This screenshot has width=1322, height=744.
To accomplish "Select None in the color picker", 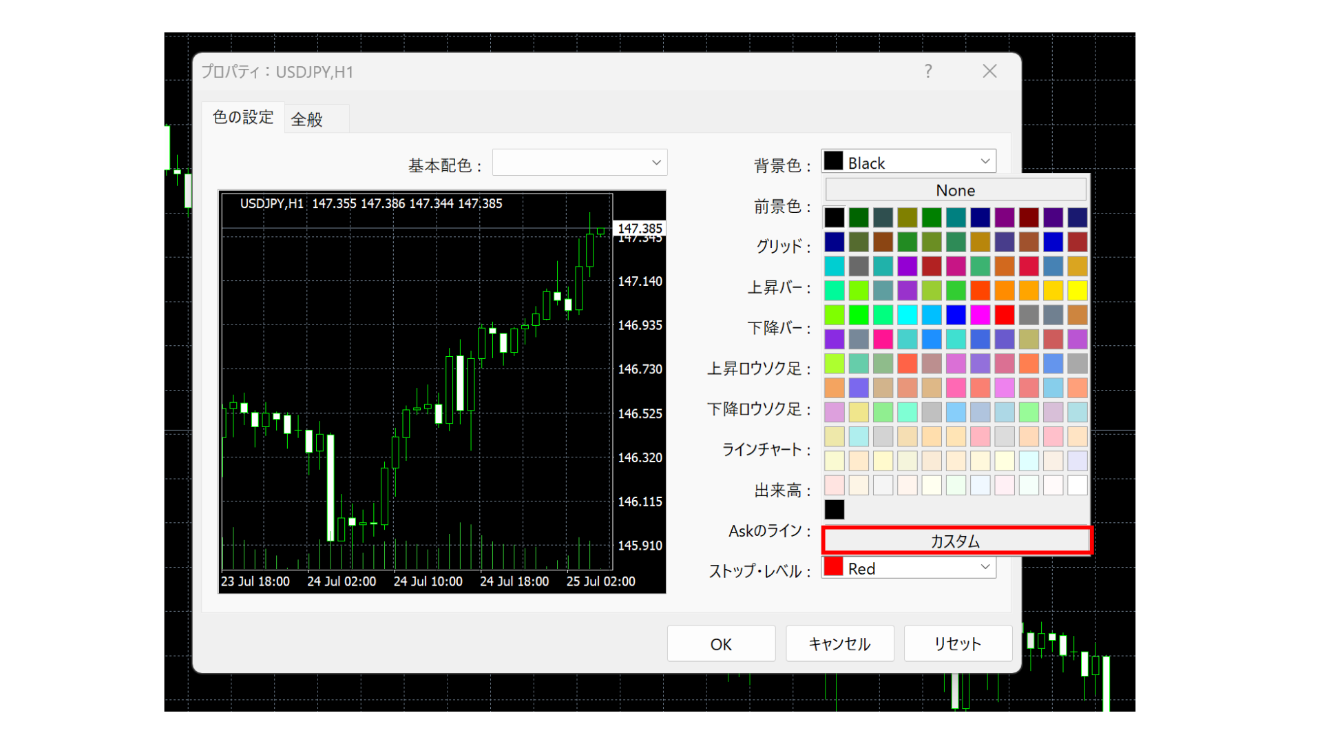I will [x=955, y=189].
